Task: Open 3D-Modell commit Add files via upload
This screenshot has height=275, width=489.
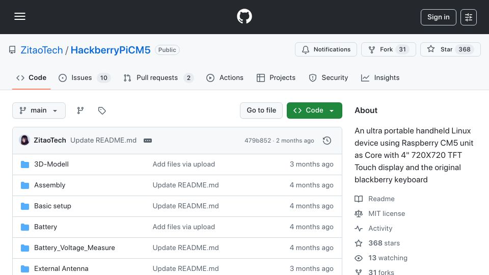Action: click(x=184, y=164)
